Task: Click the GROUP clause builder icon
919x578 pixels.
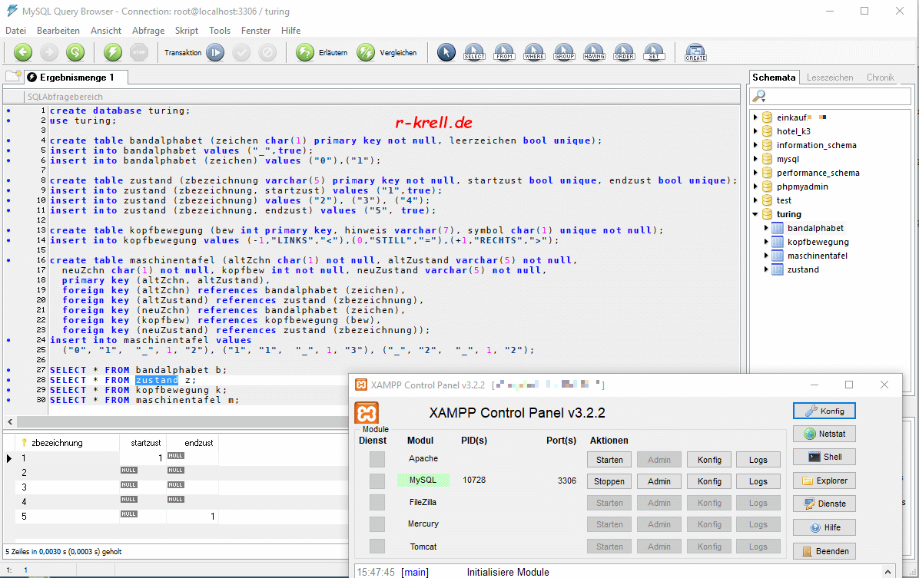Action: click(564, 52)
